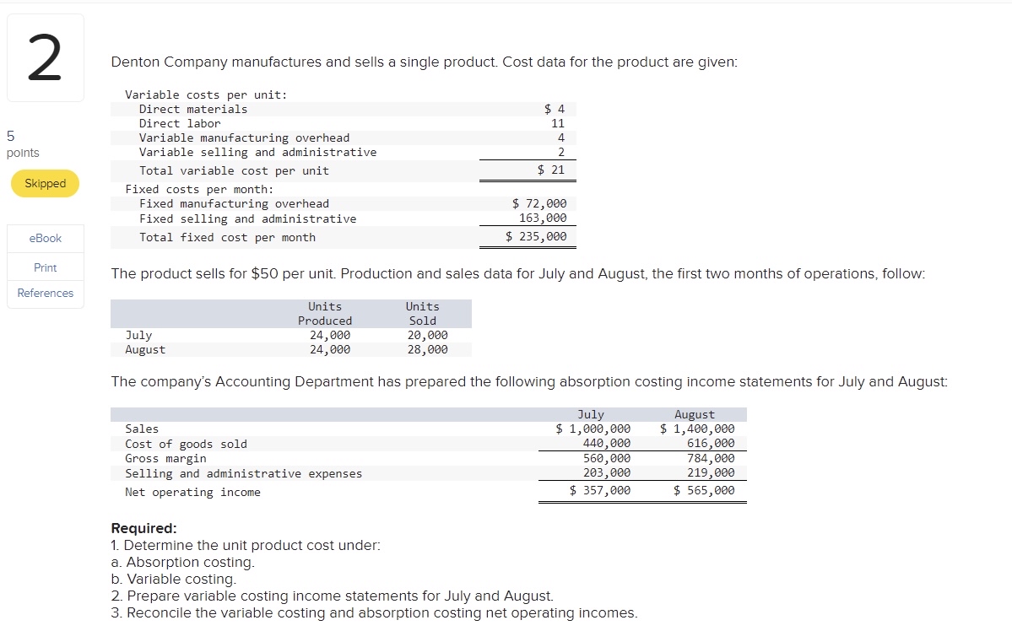
Task: Click the Total variable cost $21 value
Action: 551,170
